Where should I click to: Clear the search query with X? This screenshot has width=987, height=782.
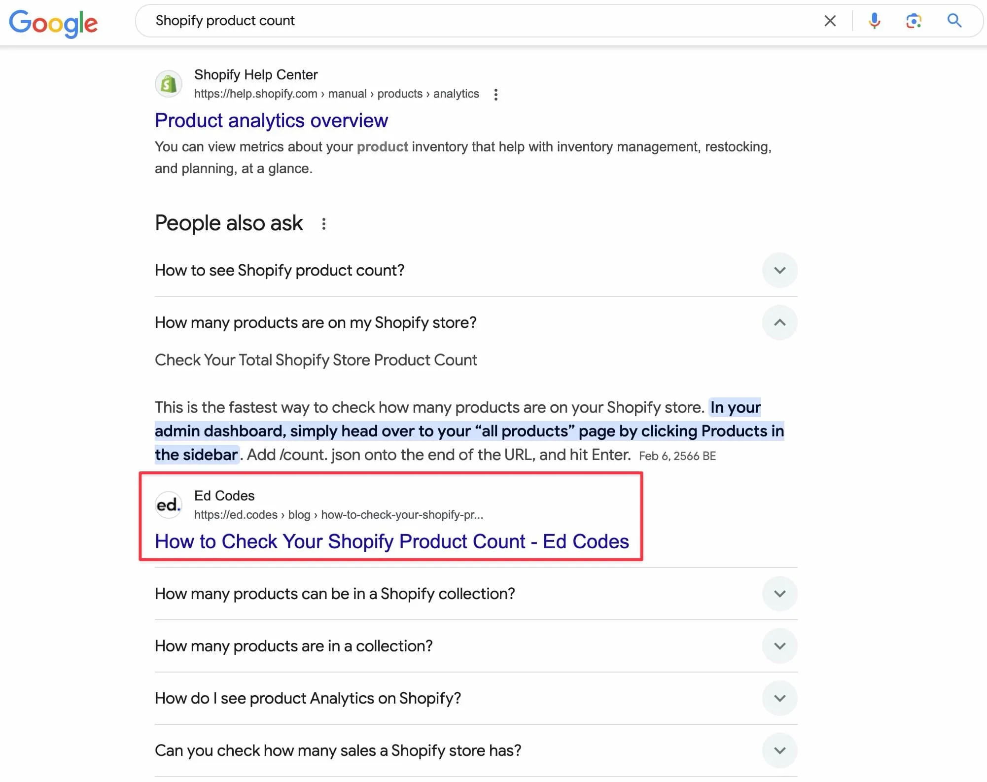830,21
